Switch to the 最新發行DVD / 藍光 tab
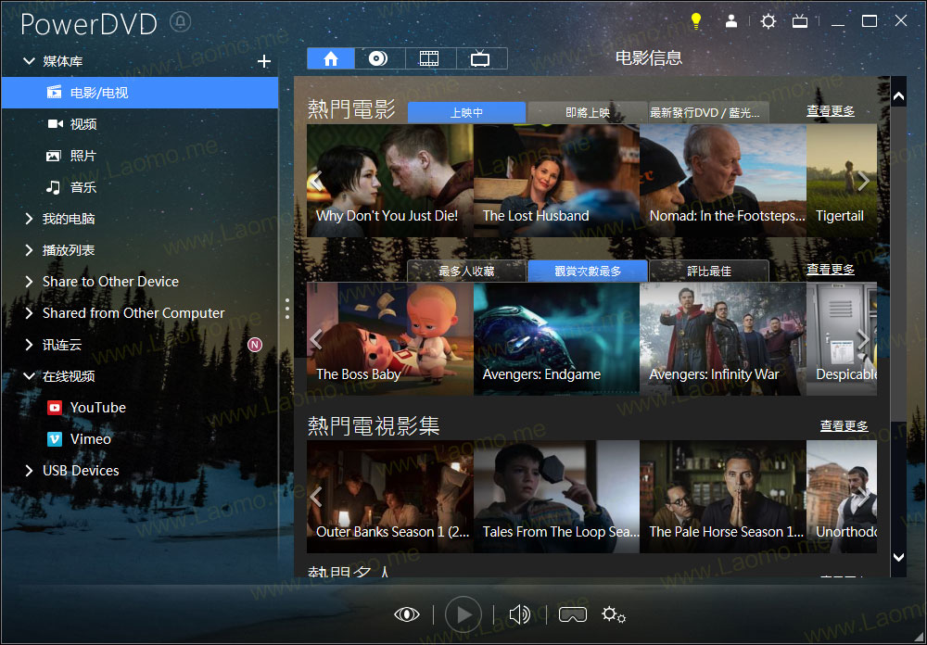 tap(708, 112)
